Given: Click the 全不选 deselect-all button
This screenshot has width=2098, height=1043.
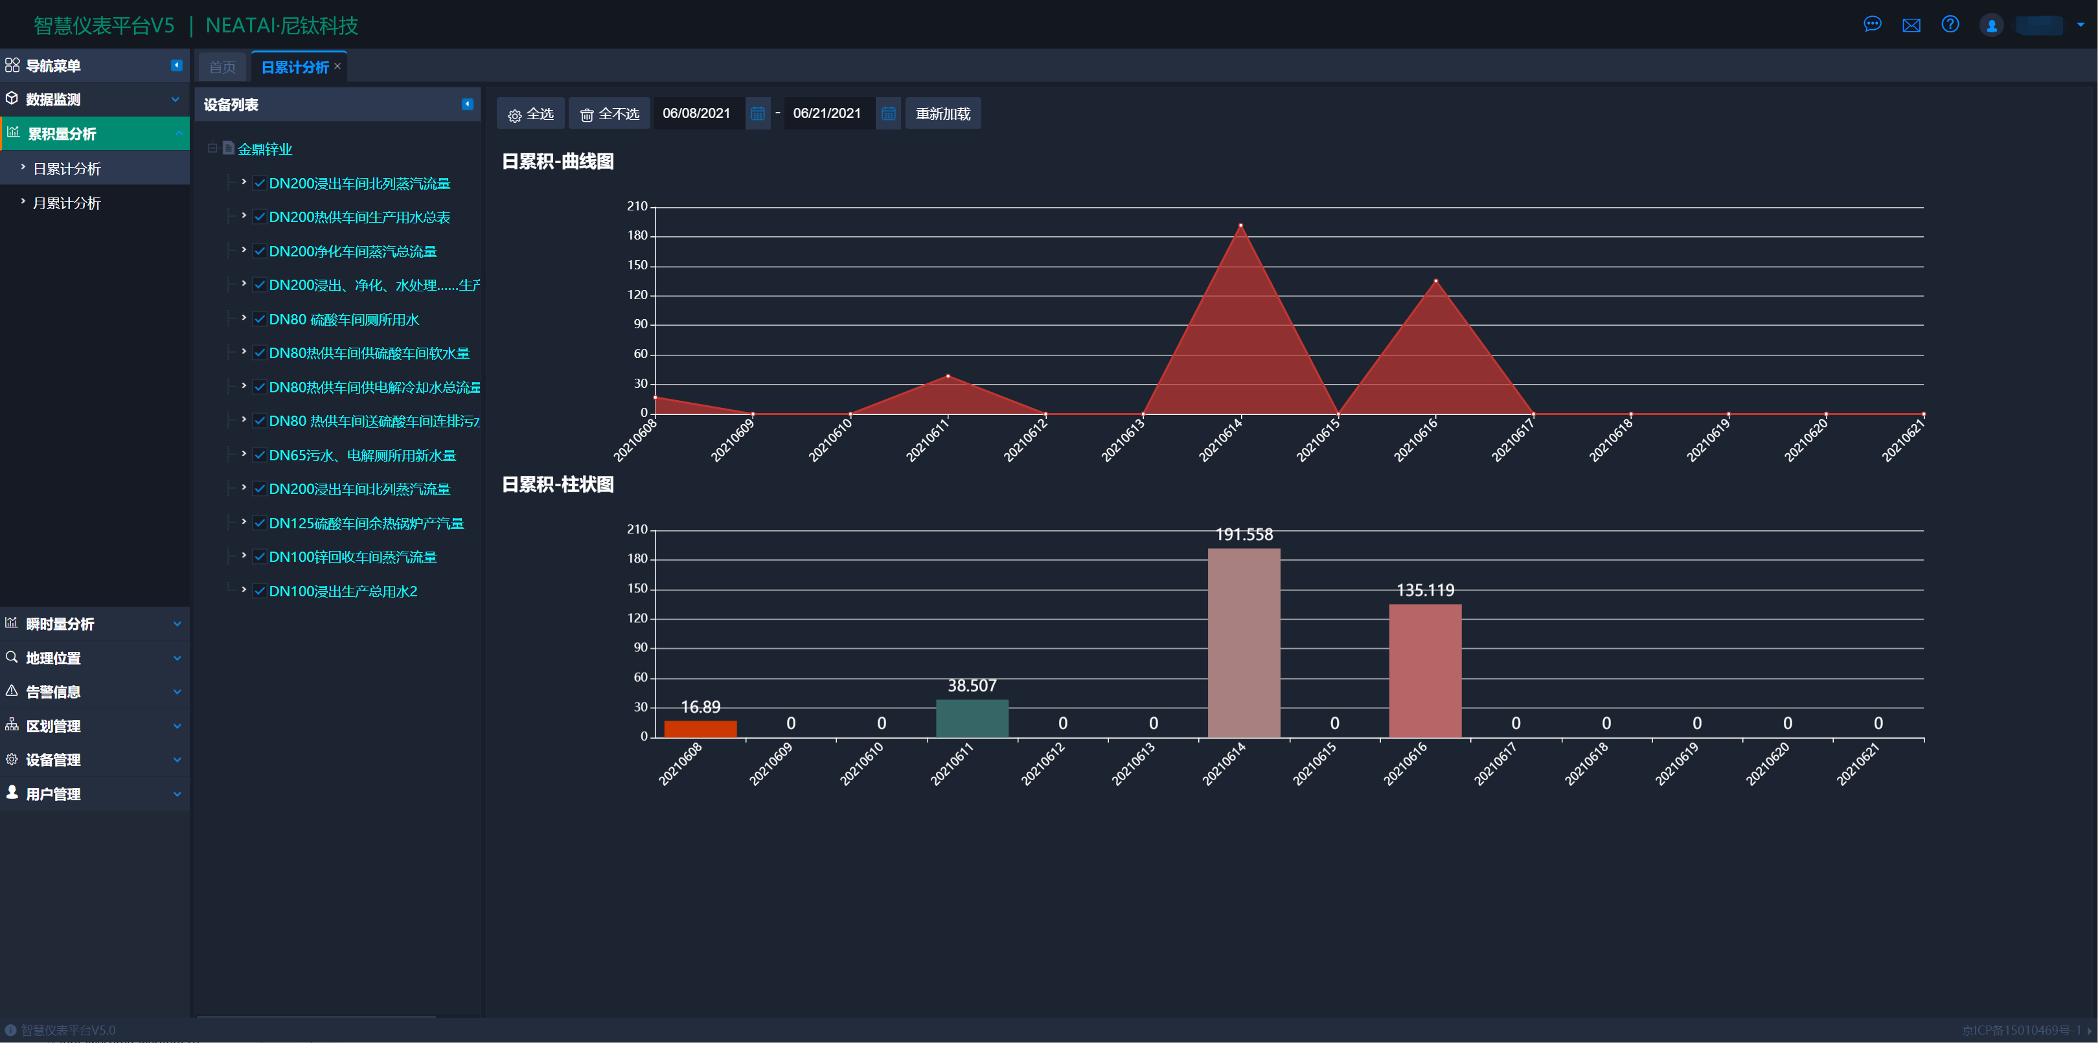Looking at the screenshot, I should pyautogui.click(x=610, y=113).
